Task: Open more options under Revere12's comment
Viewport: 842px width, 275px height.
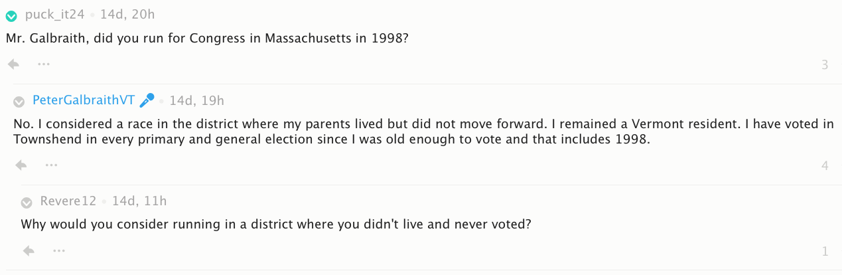Action: click(x=59, y=251)
